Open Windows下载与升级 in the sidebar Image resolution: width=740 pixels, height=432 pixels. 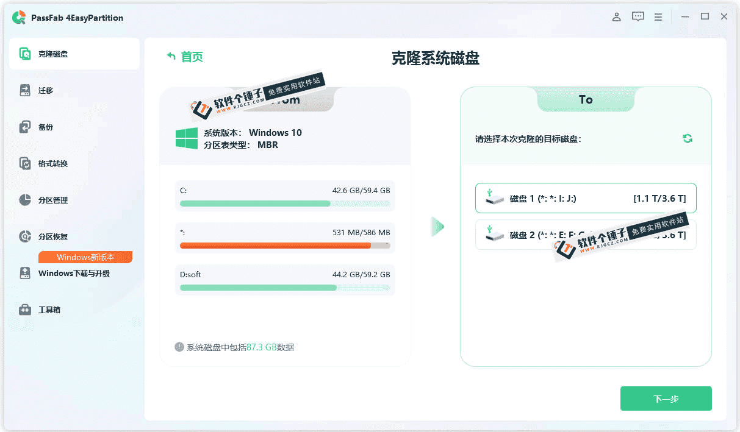click(74, 274)
